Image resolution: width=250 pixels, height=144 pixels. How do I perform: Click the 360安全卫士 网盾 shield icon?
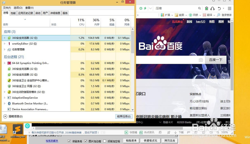(x=9, y=86)
